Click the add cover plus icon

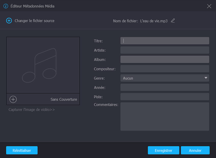click(13, 99)
